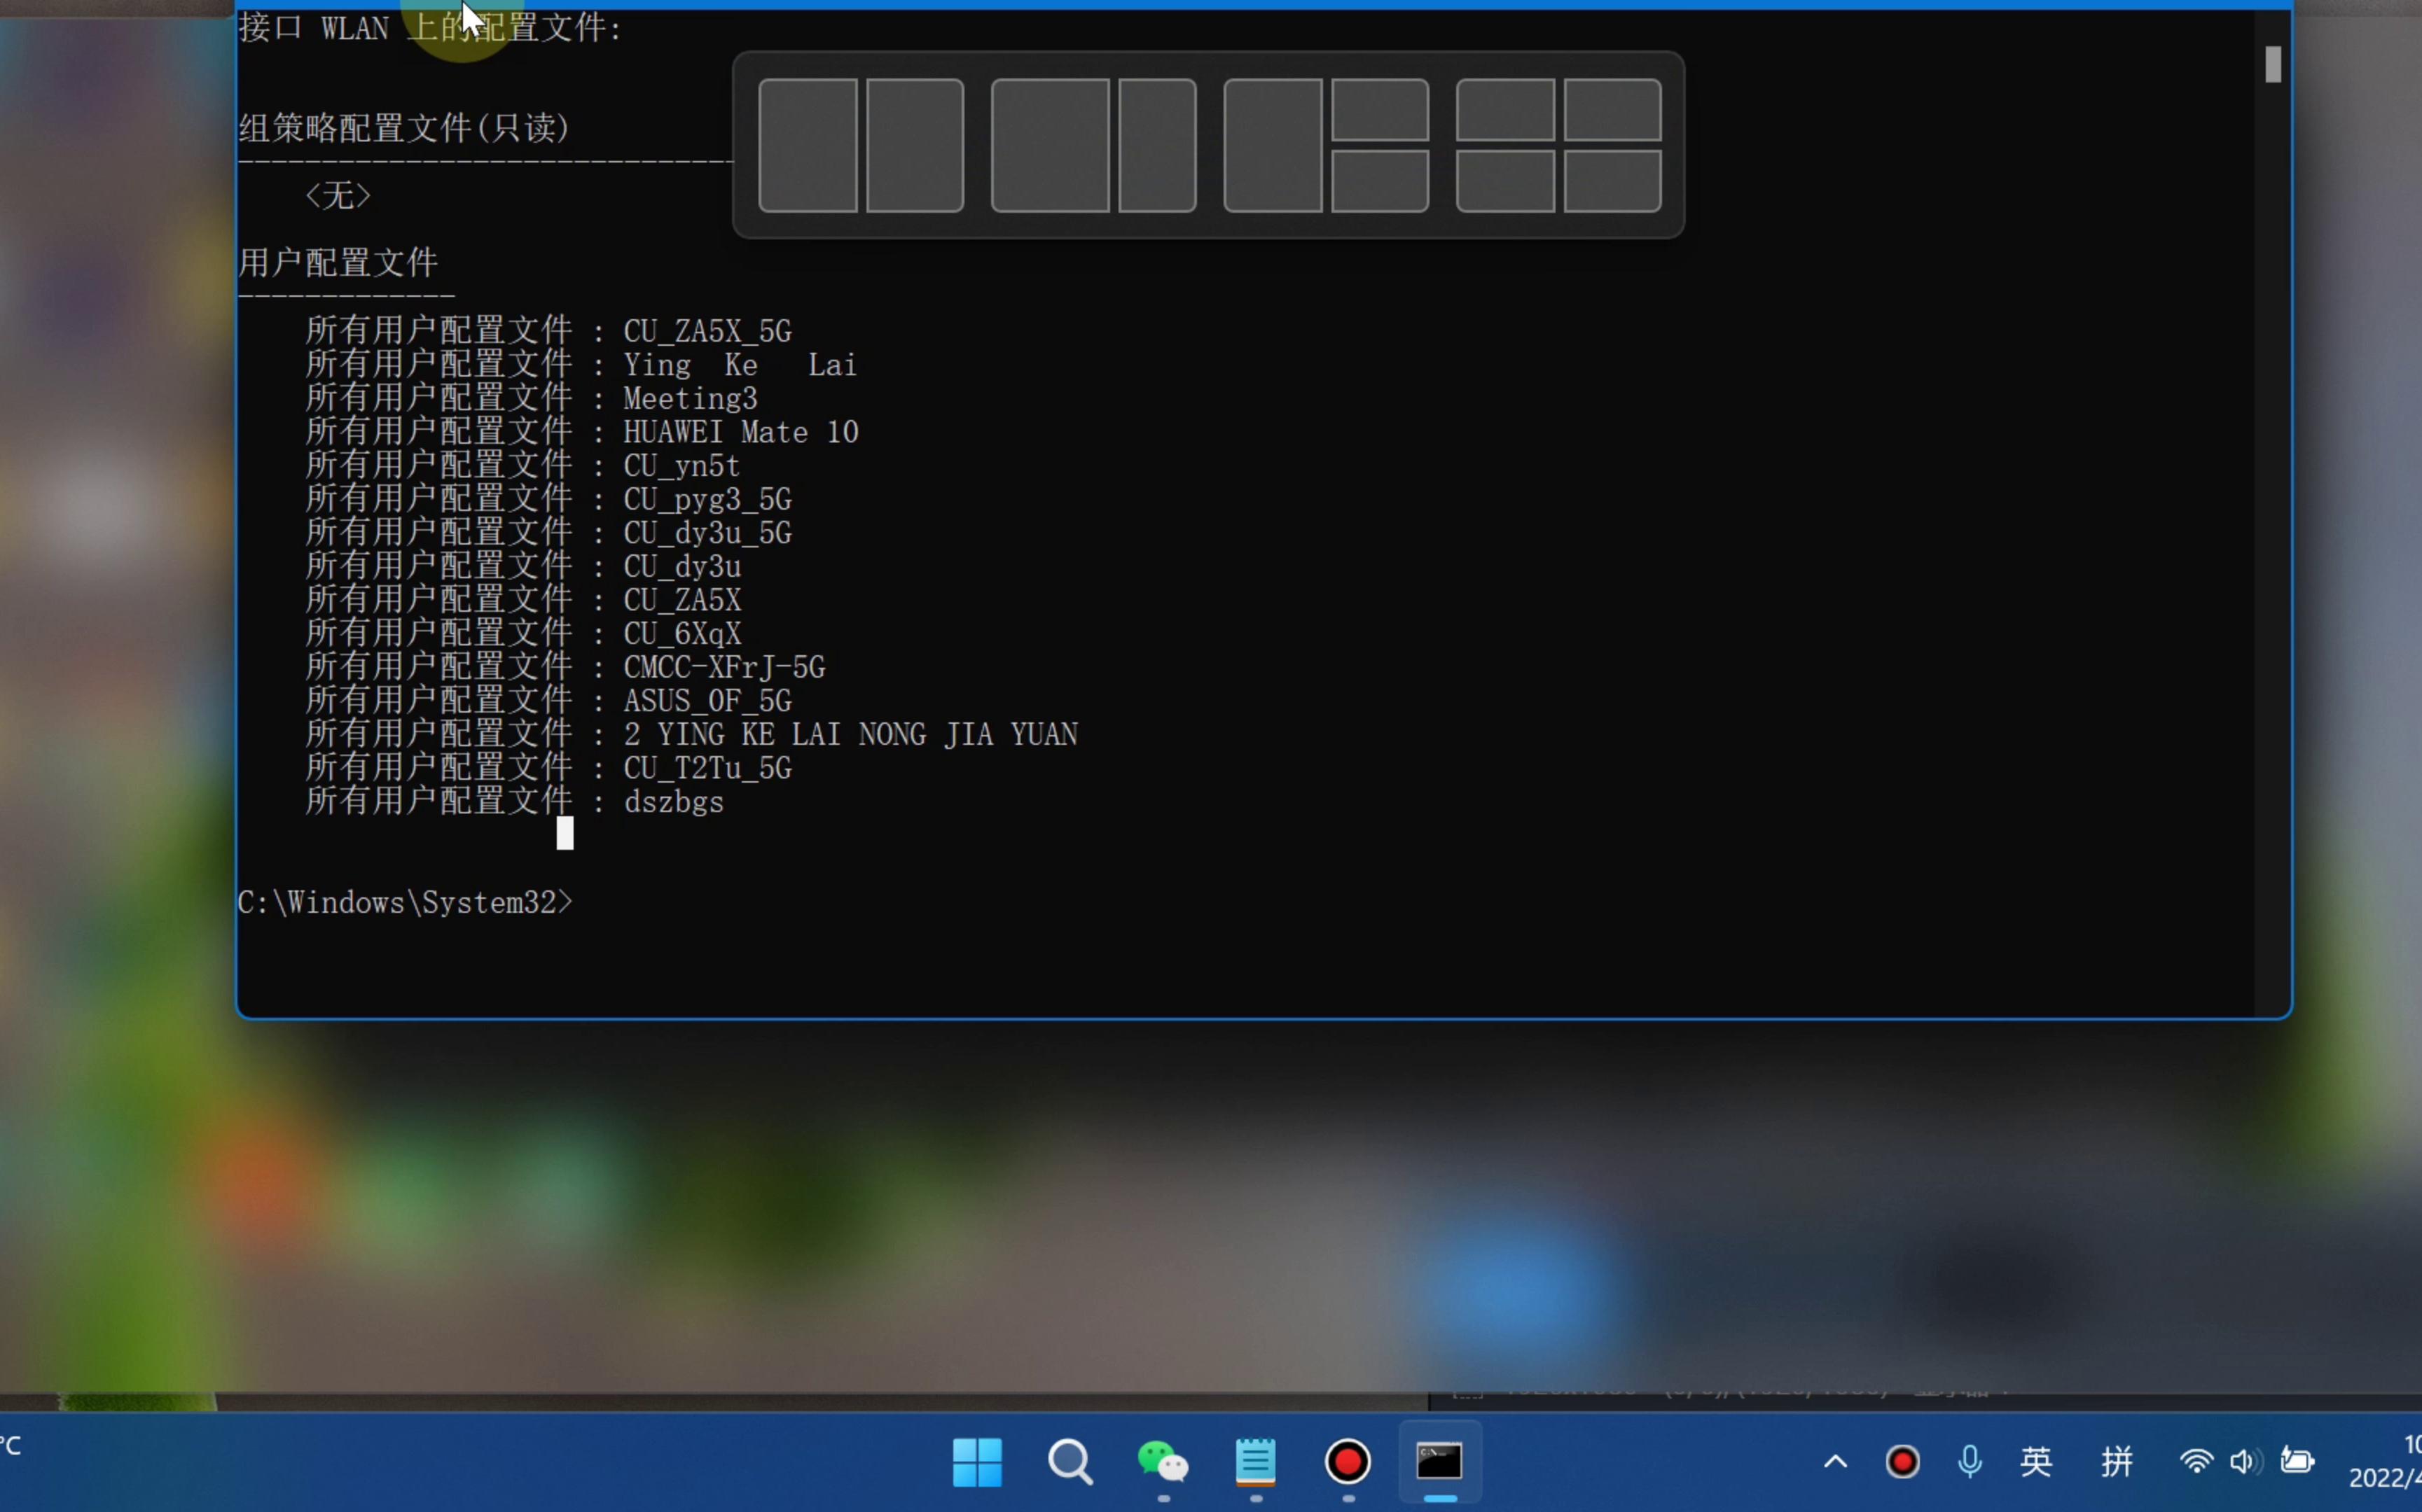Click 2 YING KE LAI NONG JIA YUAN text
Screen dimensions: 2422x1512
click(x=850, y=735)
